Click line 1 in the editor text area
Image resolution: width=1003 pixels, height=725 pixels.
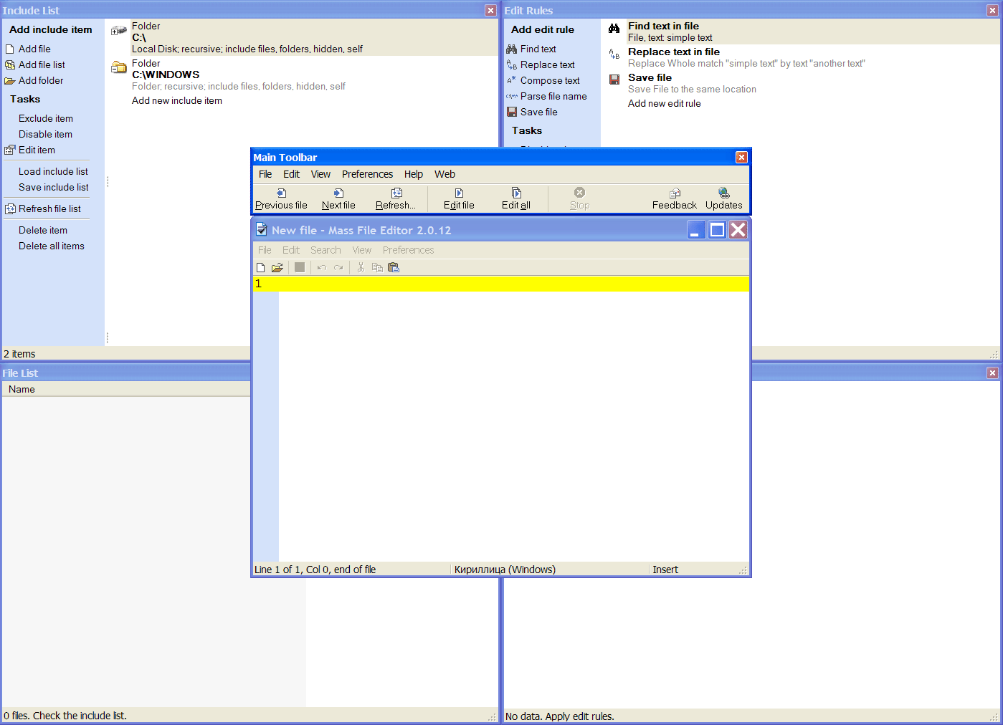(x=501, y=284)
